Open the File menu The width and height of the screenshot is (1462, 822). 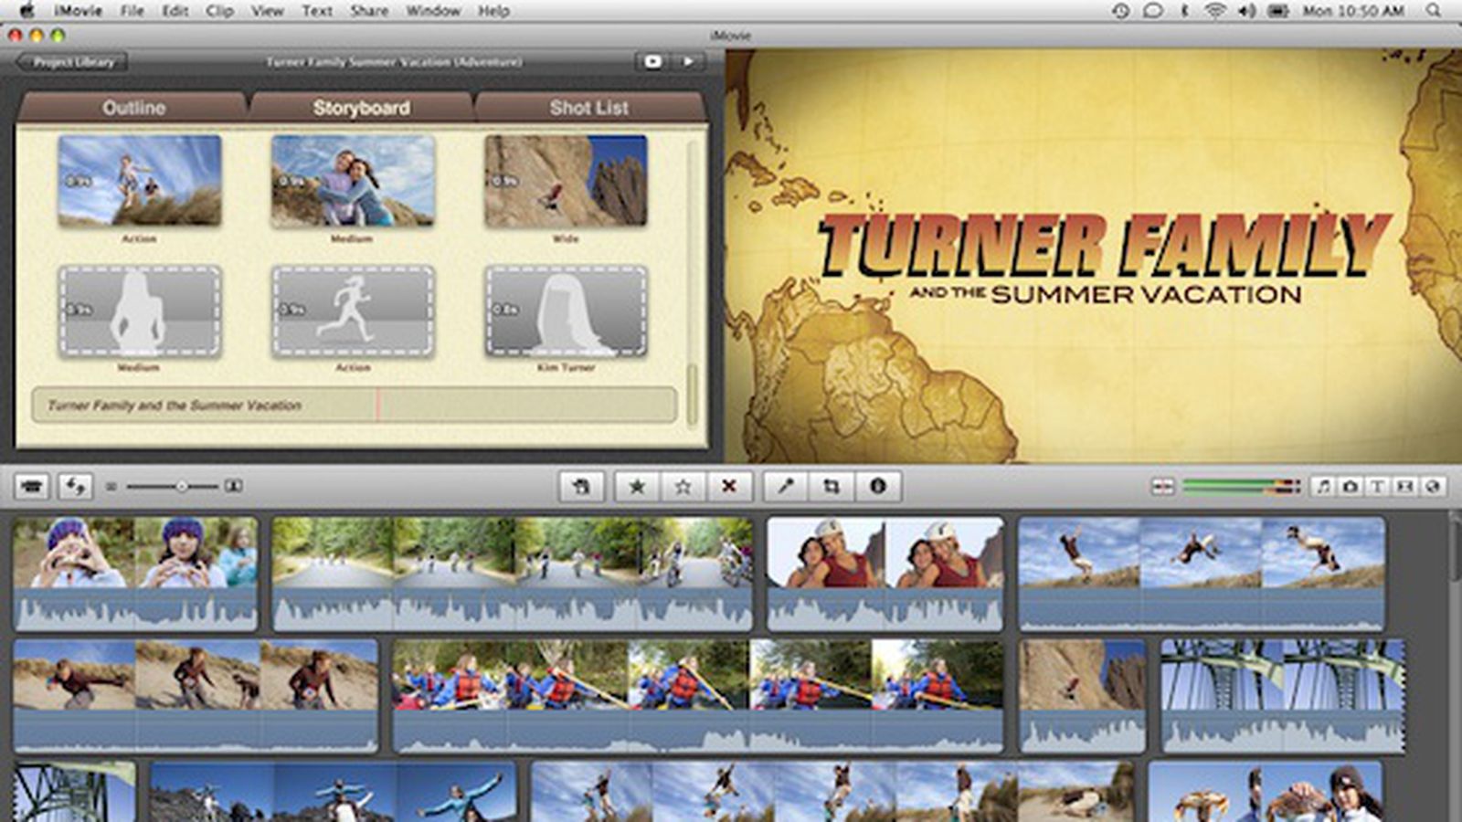tap(132, 11)
